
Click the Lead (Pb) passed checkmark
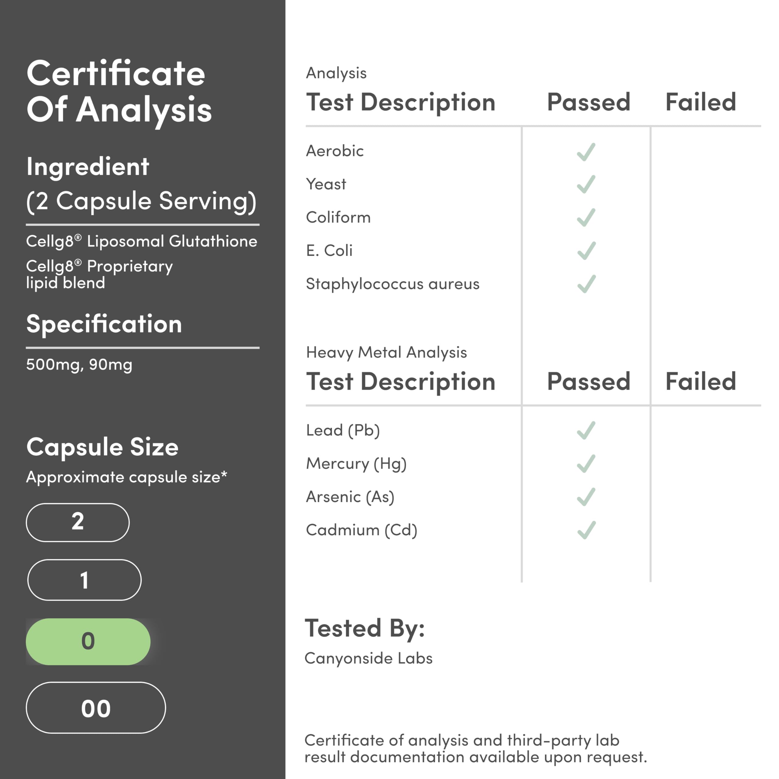pyautogui.click(x=586, y=430)
